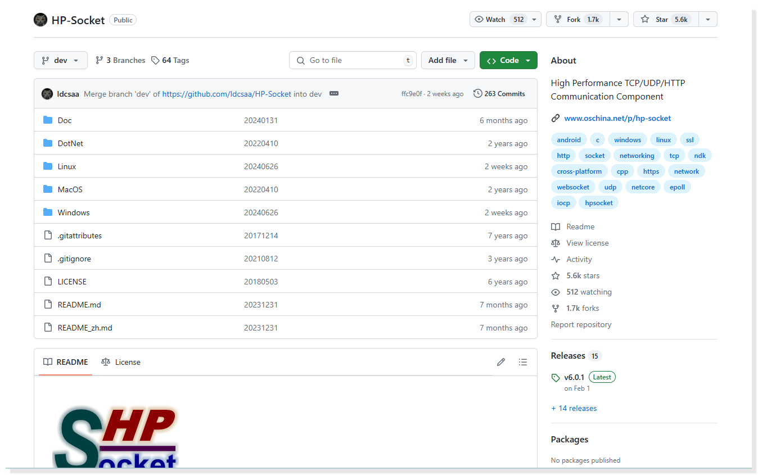Open the www.oschina.net/p/hp-socket link
Viewport: 758px width, 475px height.
617,118
